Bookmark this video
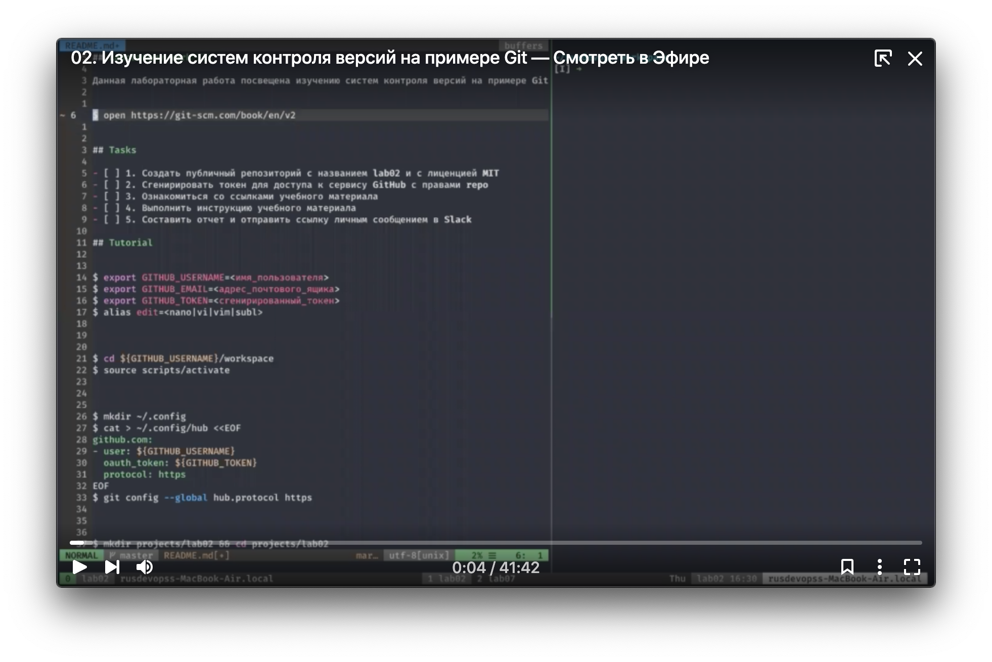The width and height of the screenshot is (992, 662). [847, 566]
